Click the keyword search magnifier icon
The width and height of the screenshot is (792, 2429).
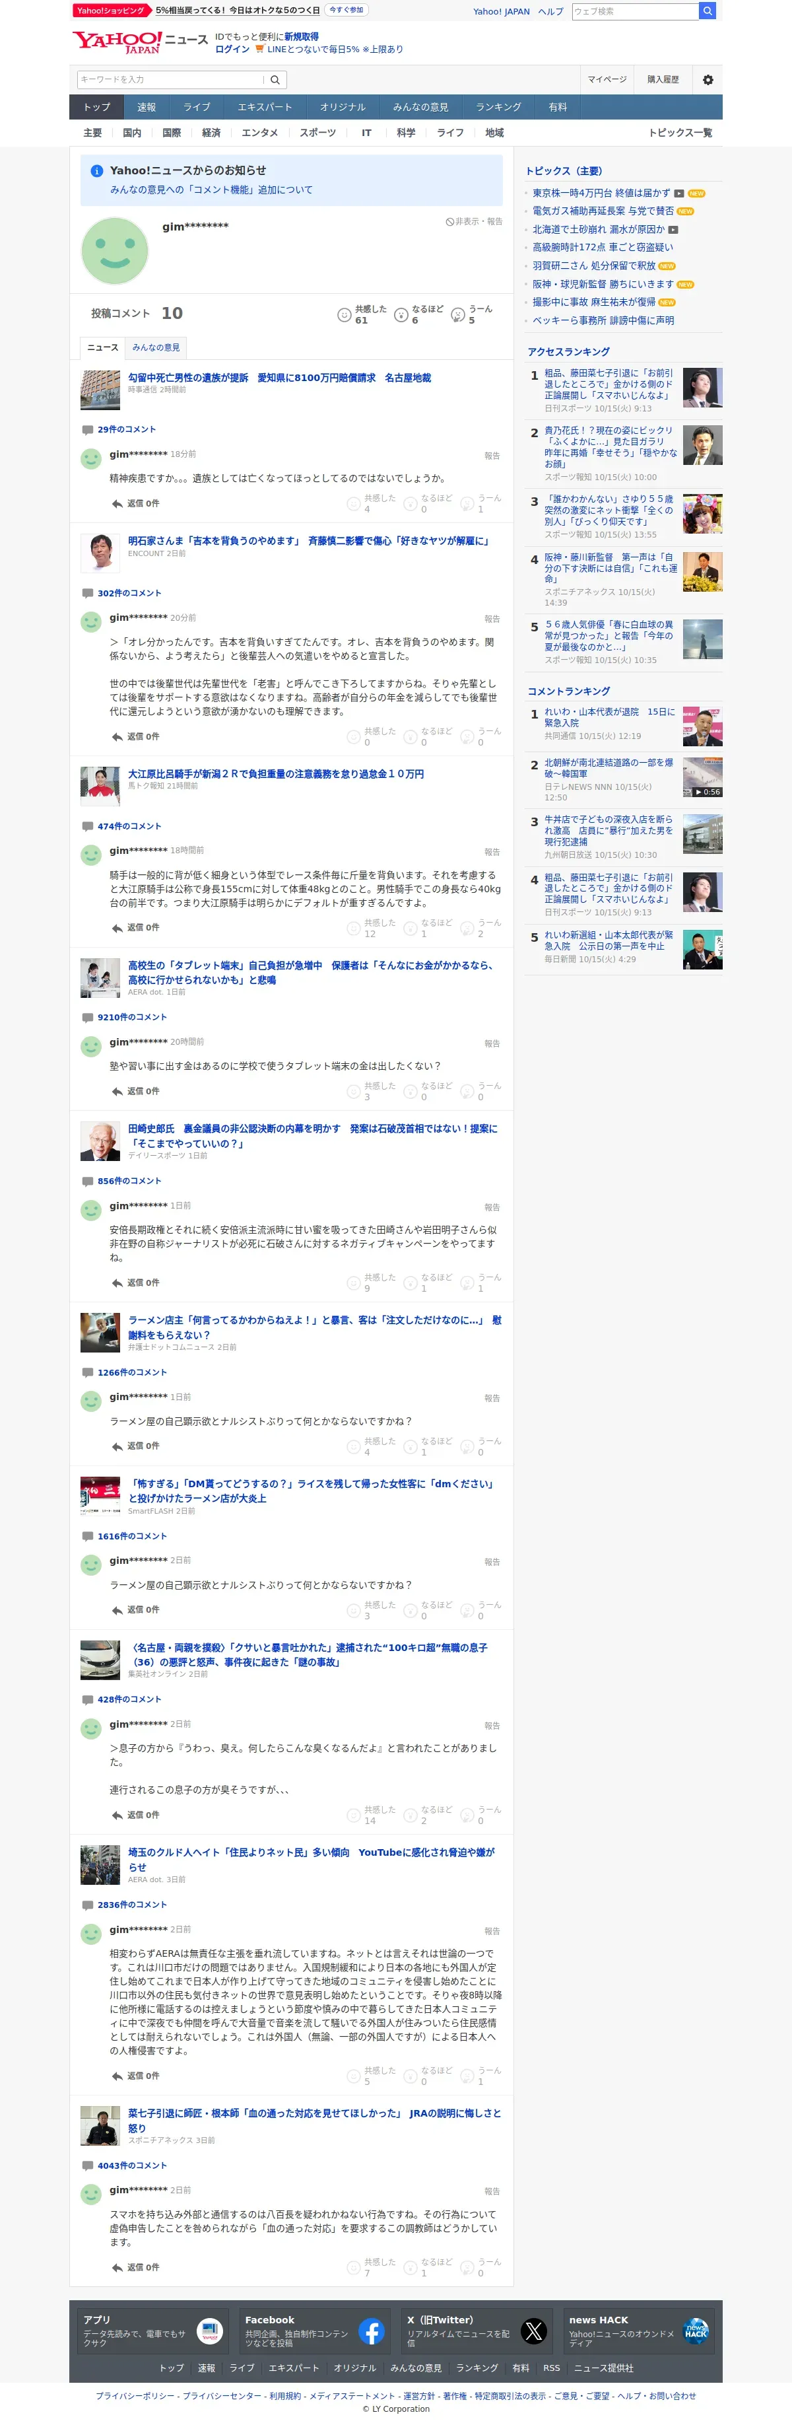275,80
